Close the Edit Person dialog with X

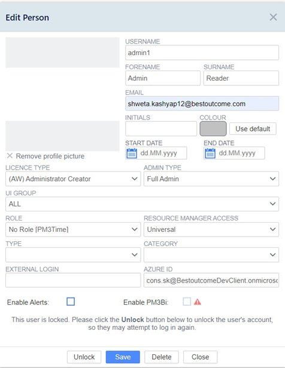click(273, 17)
